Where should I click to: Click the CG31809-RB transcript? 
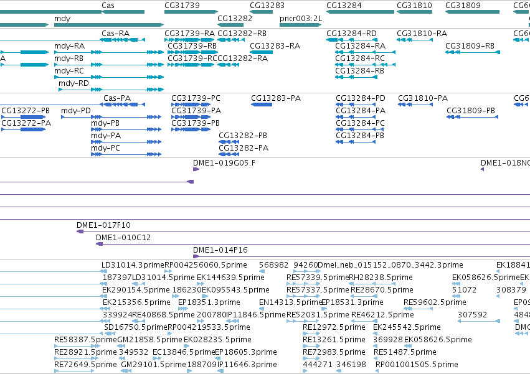[472, 52]
